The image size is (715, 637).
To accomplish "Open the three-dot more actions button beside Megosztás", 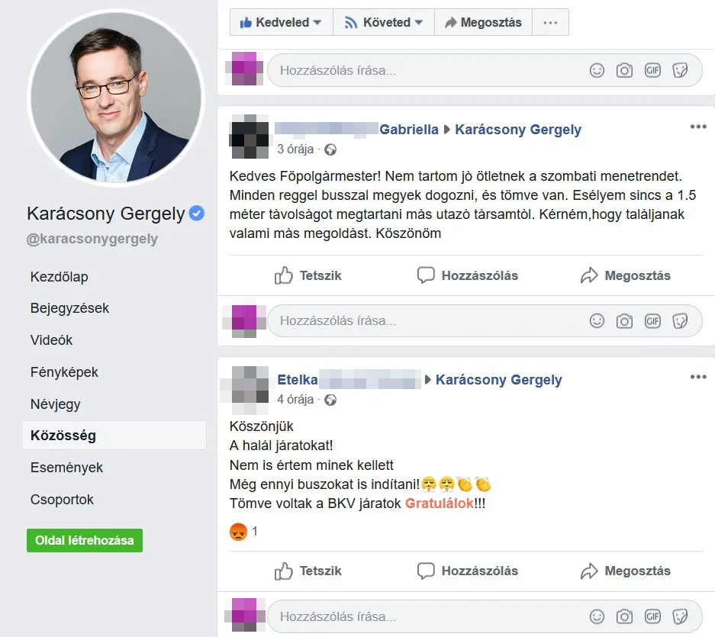I will tap(550, 22).
